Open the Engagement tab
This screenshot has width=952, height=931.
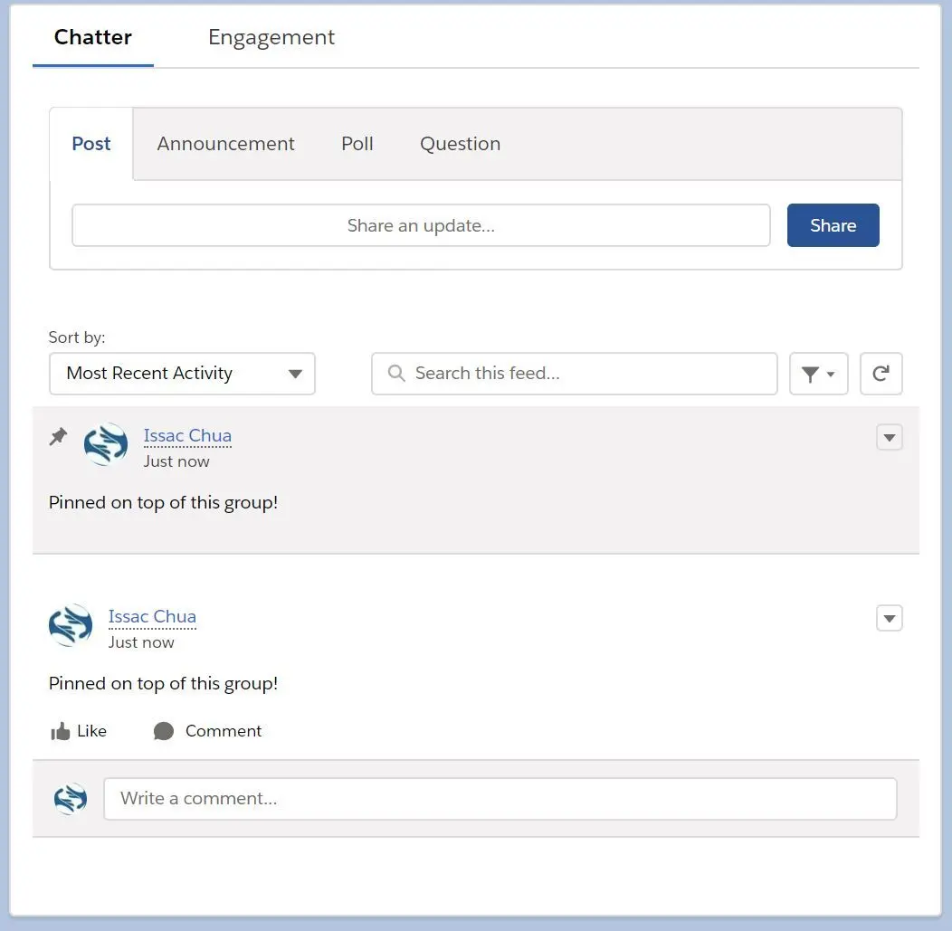[x=271, y=37]
